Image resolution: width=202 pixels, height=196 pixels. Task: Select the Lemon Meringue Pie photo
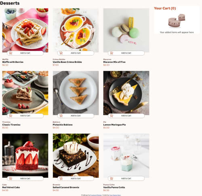126,93
